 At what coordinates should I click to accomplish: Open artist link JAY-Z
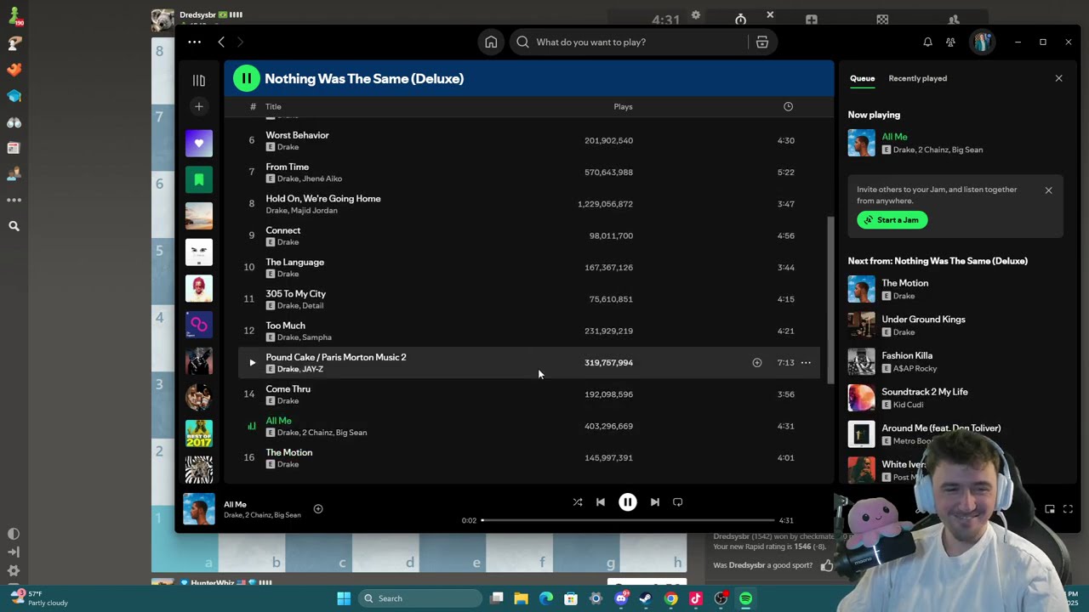[x=311, y=369]
